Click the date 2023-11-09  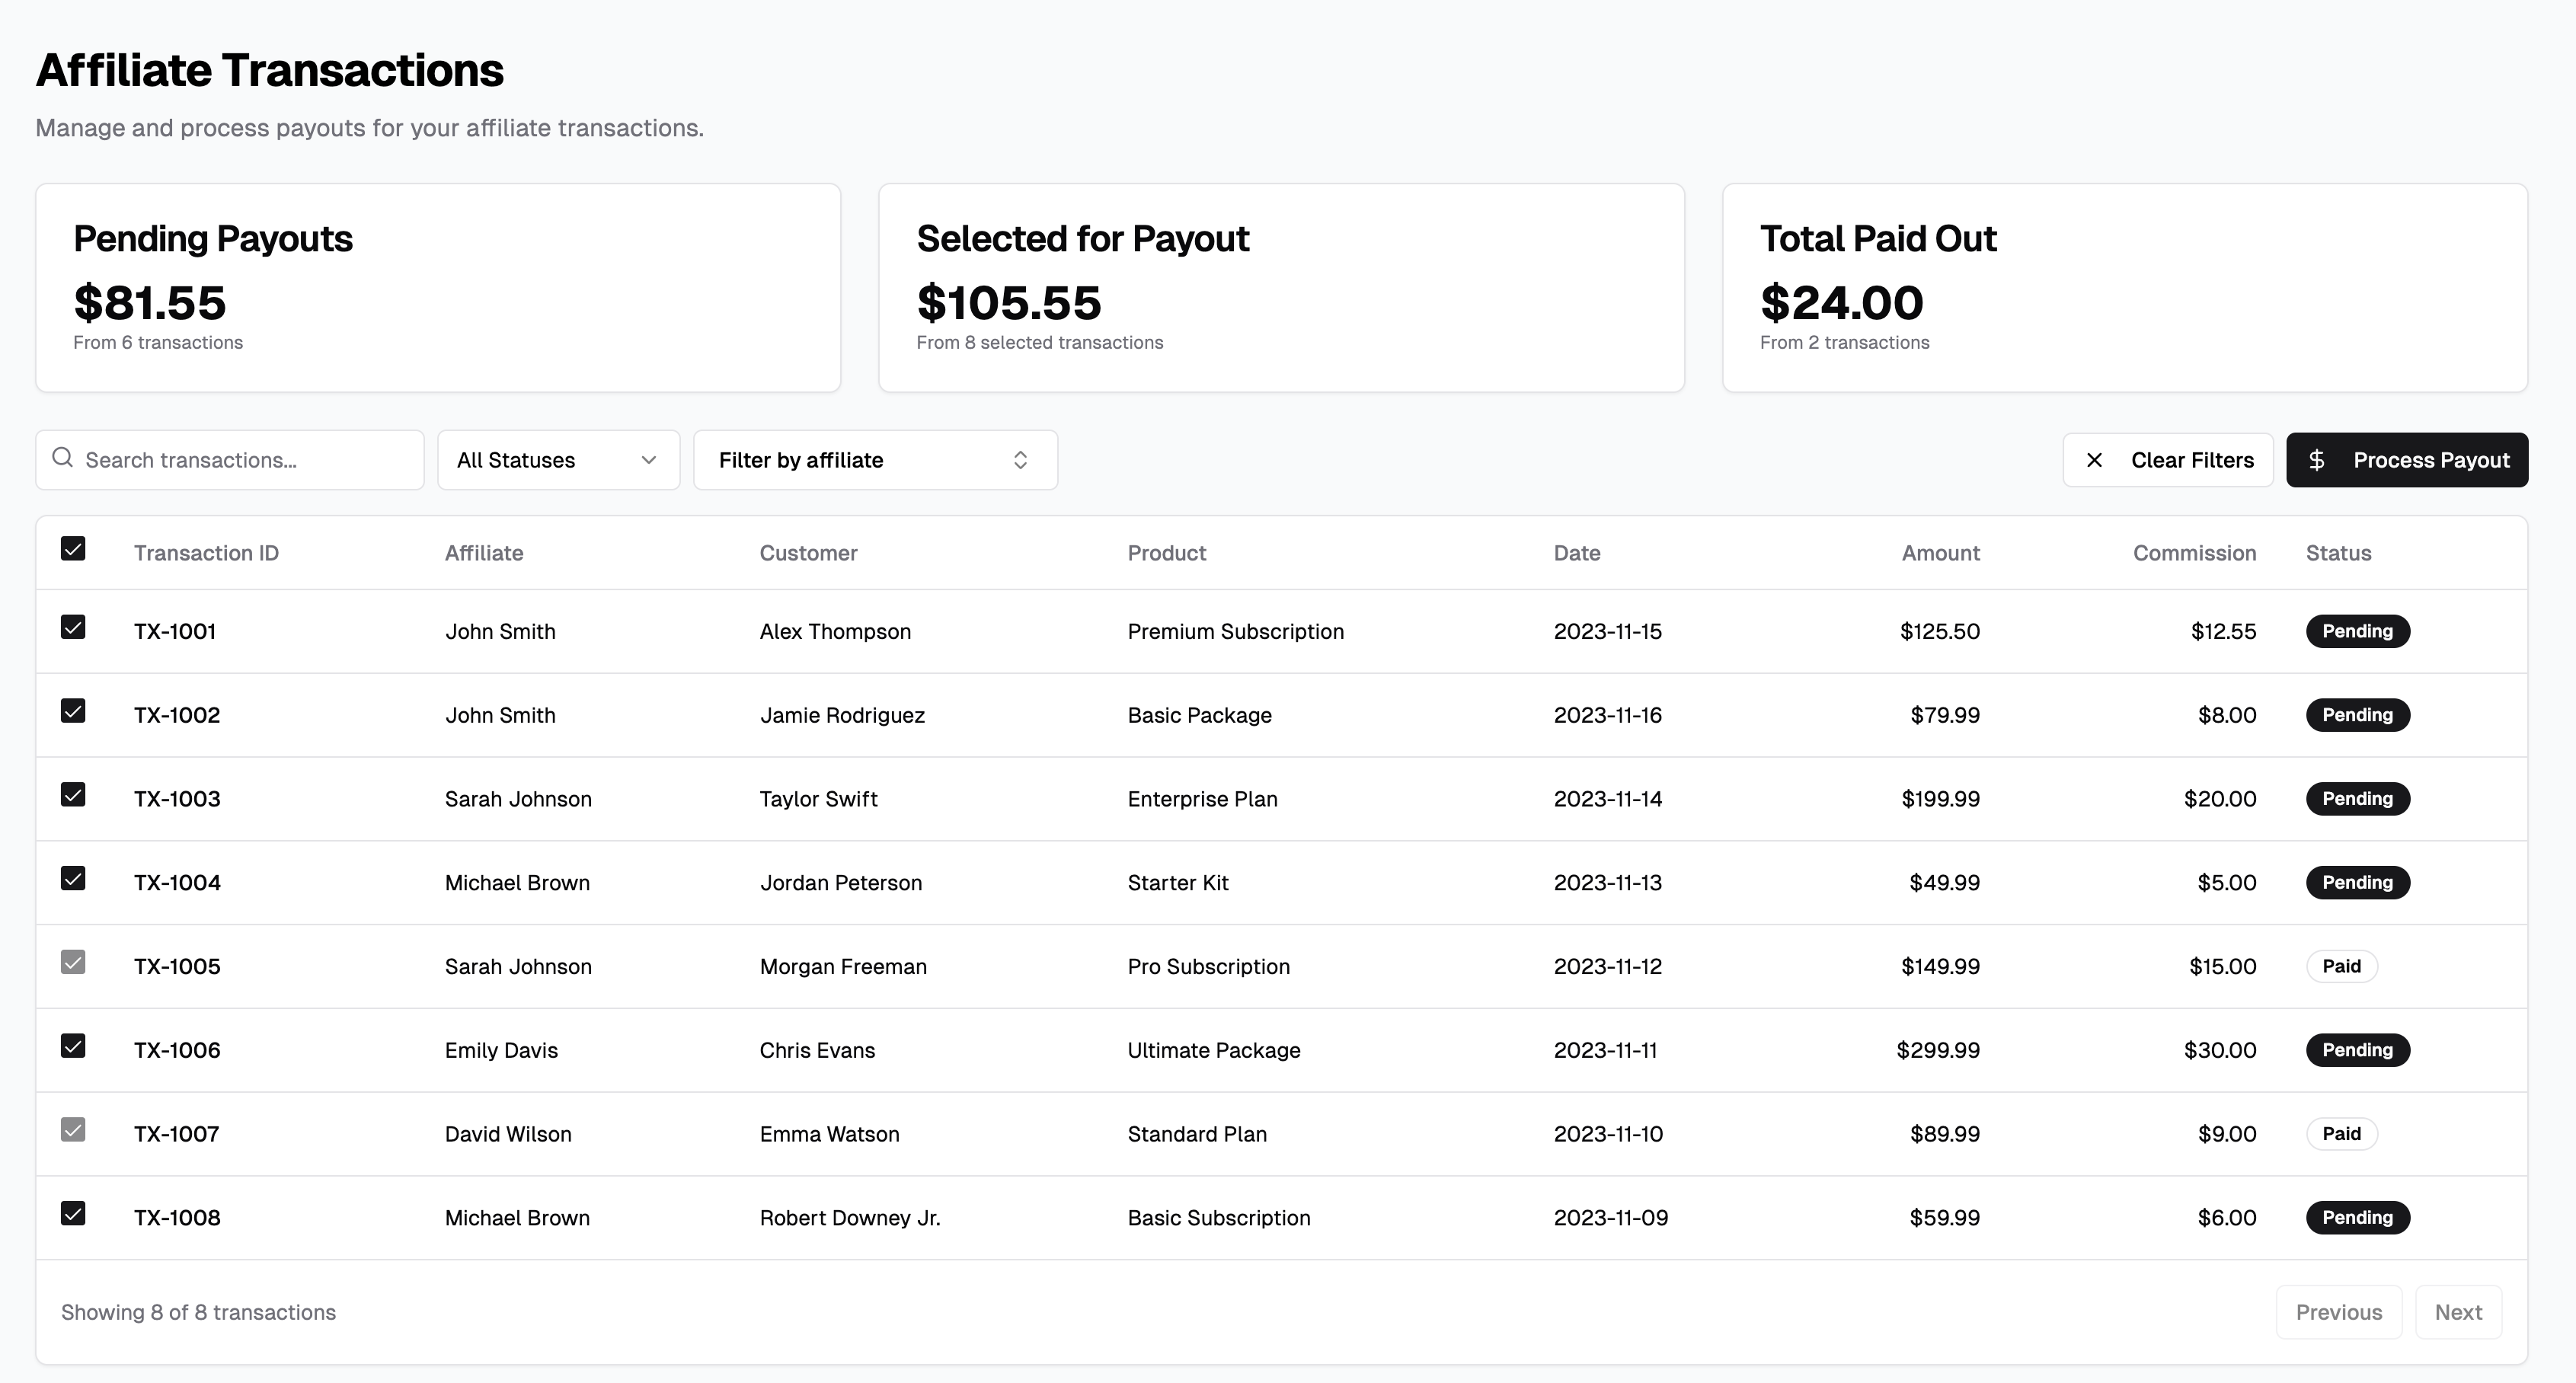[1610, 1218]
